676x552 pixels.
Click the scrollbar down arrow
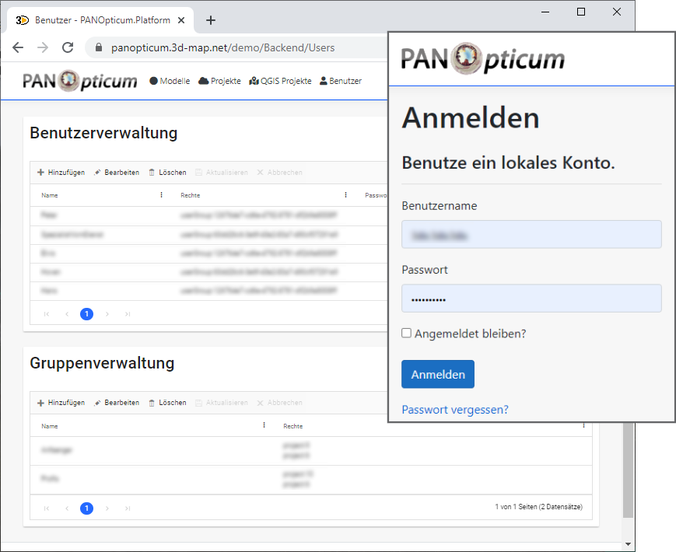point(628,544)
